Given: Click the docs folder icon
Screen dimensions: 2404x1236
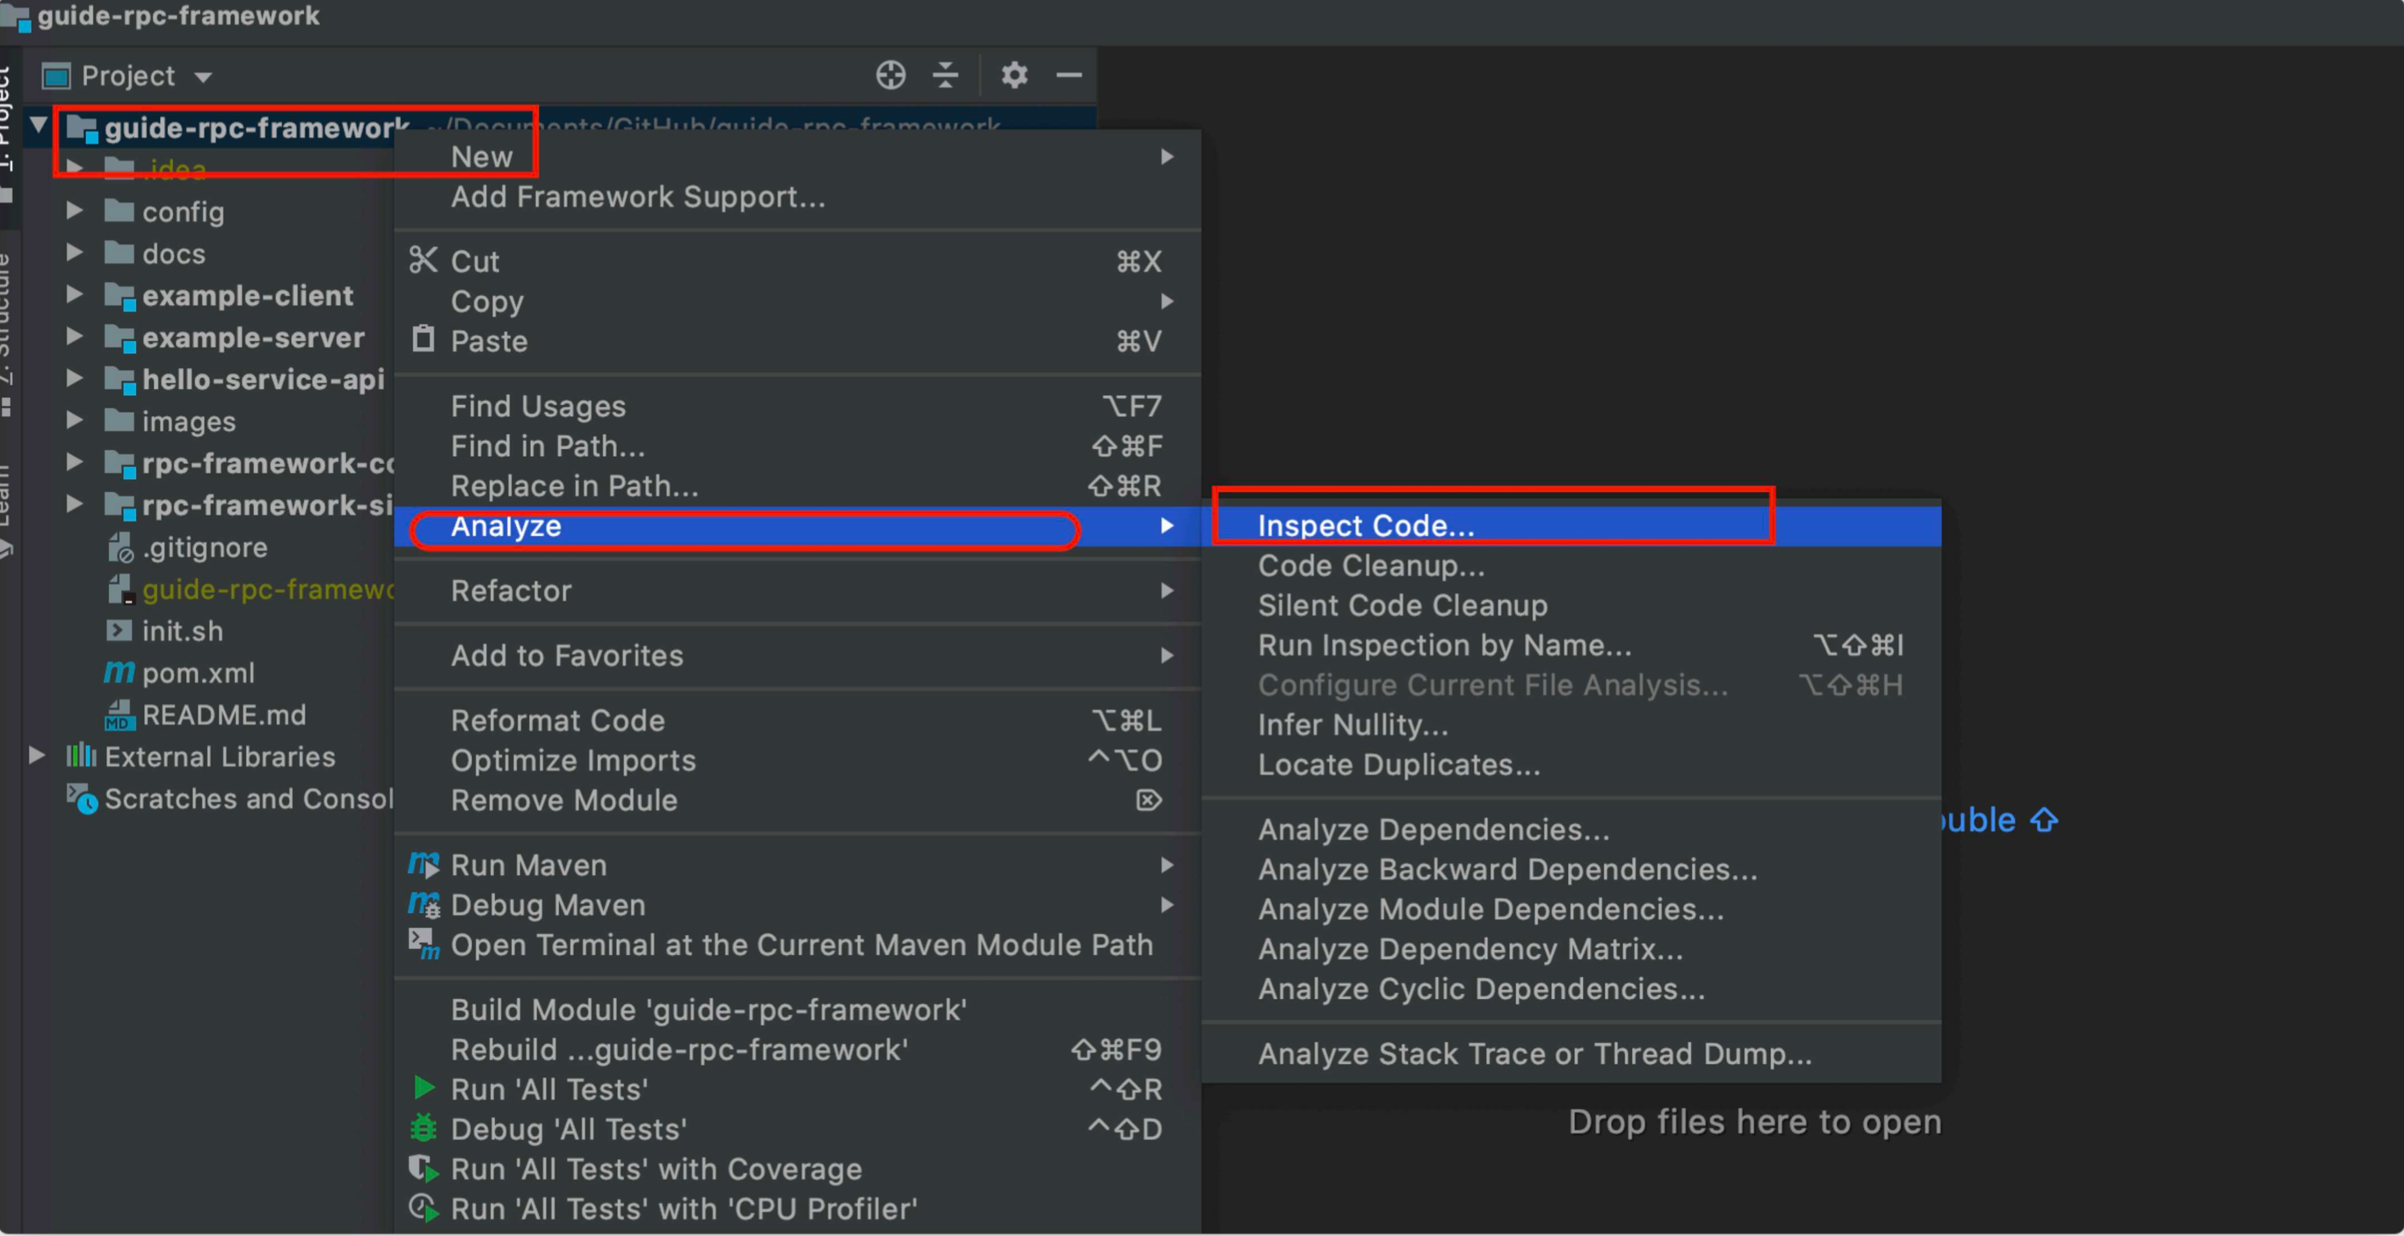Looking at the screenshot, I should pyautogui.click(x=119, y=253).
